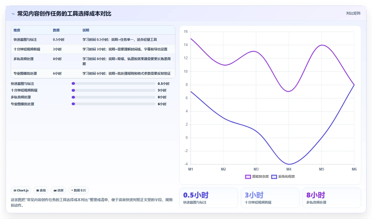The height and width of the screenshot is (219, 372).
Task: Click the Chart.js tag chip
Action: click(x=21, y=190)
